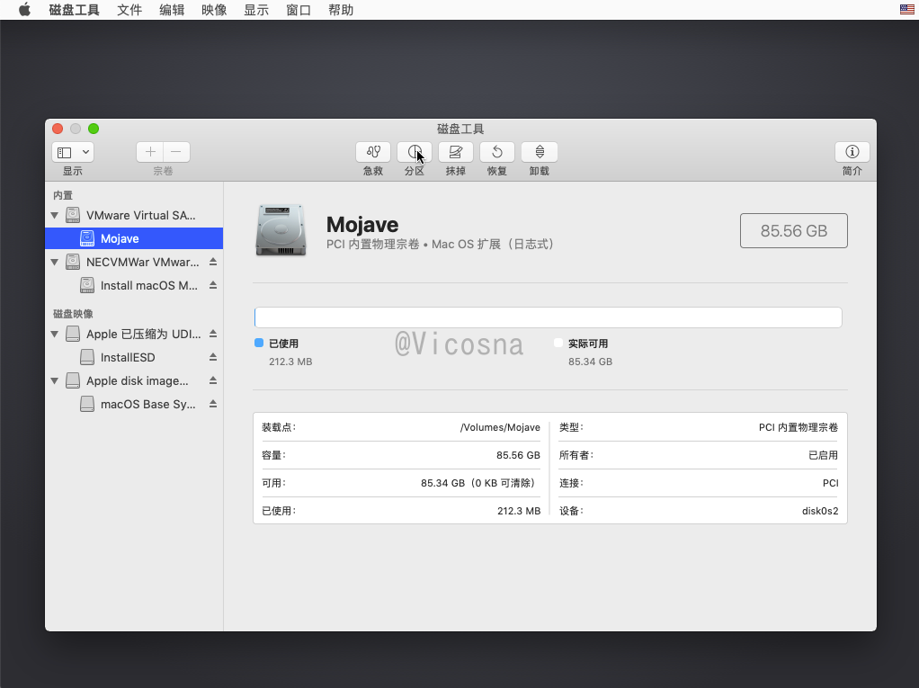Click the disk0s2 device value
This screenshot has height=688, width=919.
(820, 511)
